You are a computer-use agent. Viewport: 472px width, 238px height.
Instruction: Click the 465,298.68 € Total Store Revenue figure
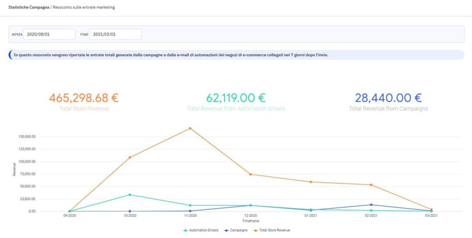coord(84,98)
